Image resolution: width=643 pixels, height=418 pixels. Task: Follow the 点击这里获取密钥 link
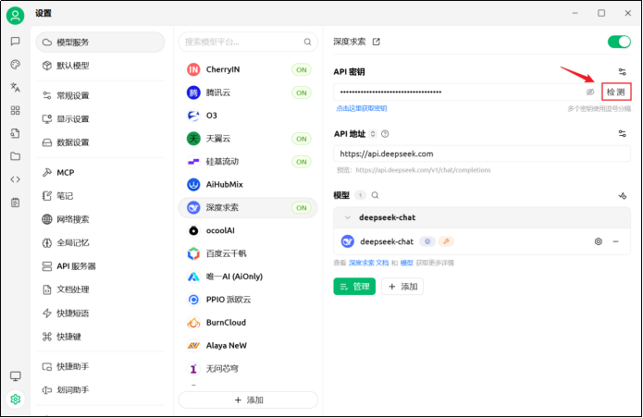coord(361,108)
